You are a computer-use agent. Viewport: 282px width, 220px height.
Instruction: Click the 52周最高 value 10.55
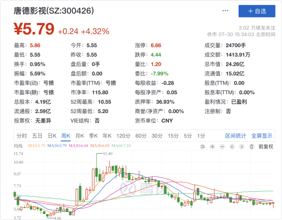coord(104,102)
